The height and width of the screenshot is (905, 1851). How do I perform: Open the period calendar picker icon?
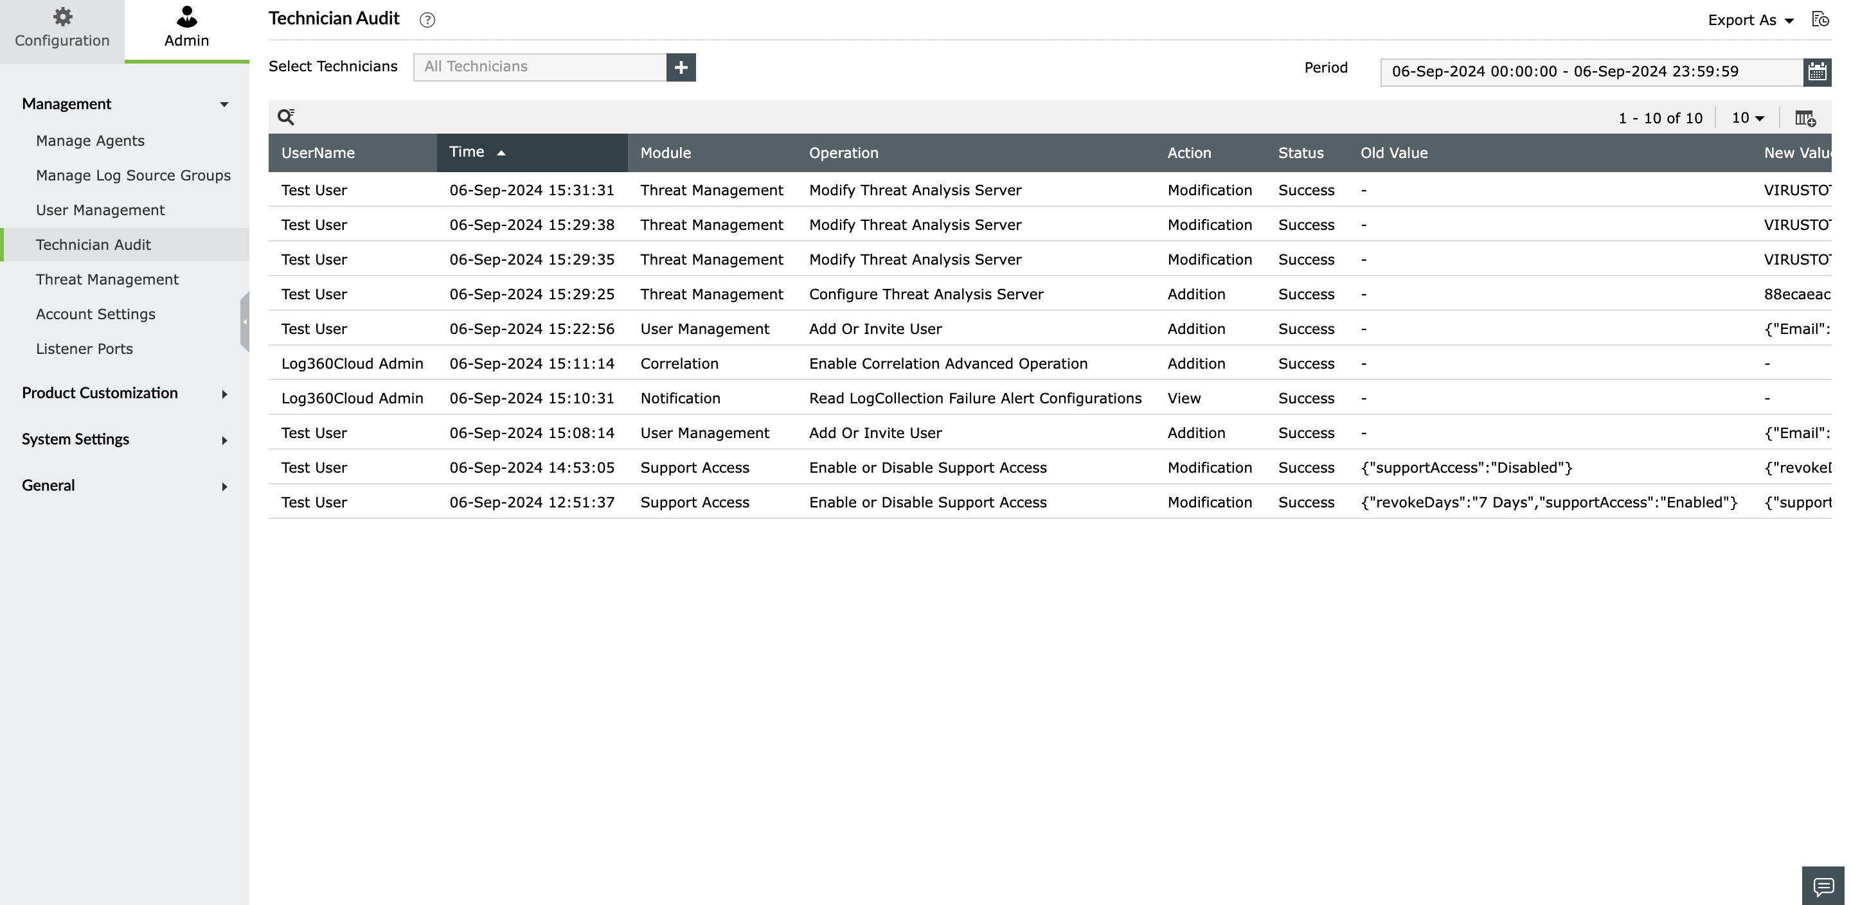[1817, 72]
